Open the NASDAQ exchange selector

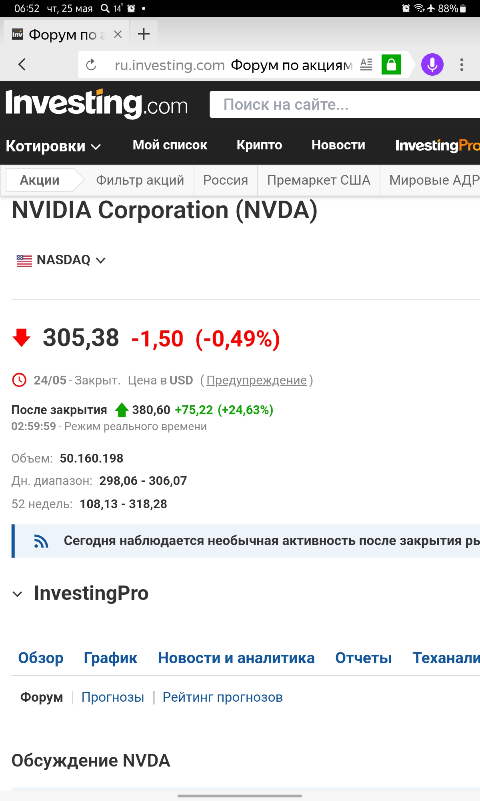tap(71, 260)
